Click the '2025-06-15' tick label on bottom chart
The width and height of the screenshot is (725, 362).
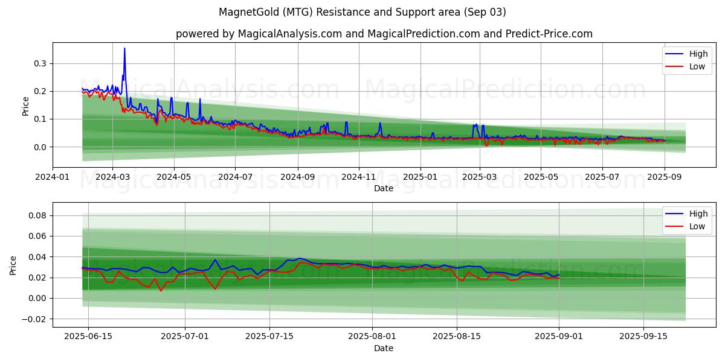[x=88, y=337]
